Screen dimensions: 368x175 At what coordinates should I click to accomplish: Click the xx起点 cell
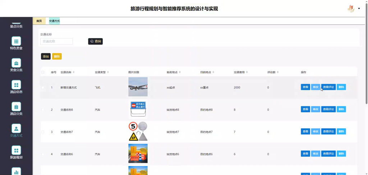tap(171, 88)
